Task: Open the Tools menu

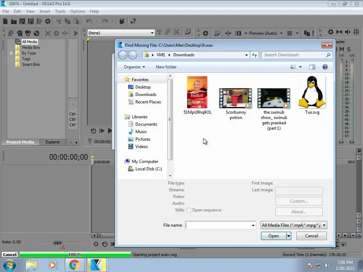Action: (60, 11)
